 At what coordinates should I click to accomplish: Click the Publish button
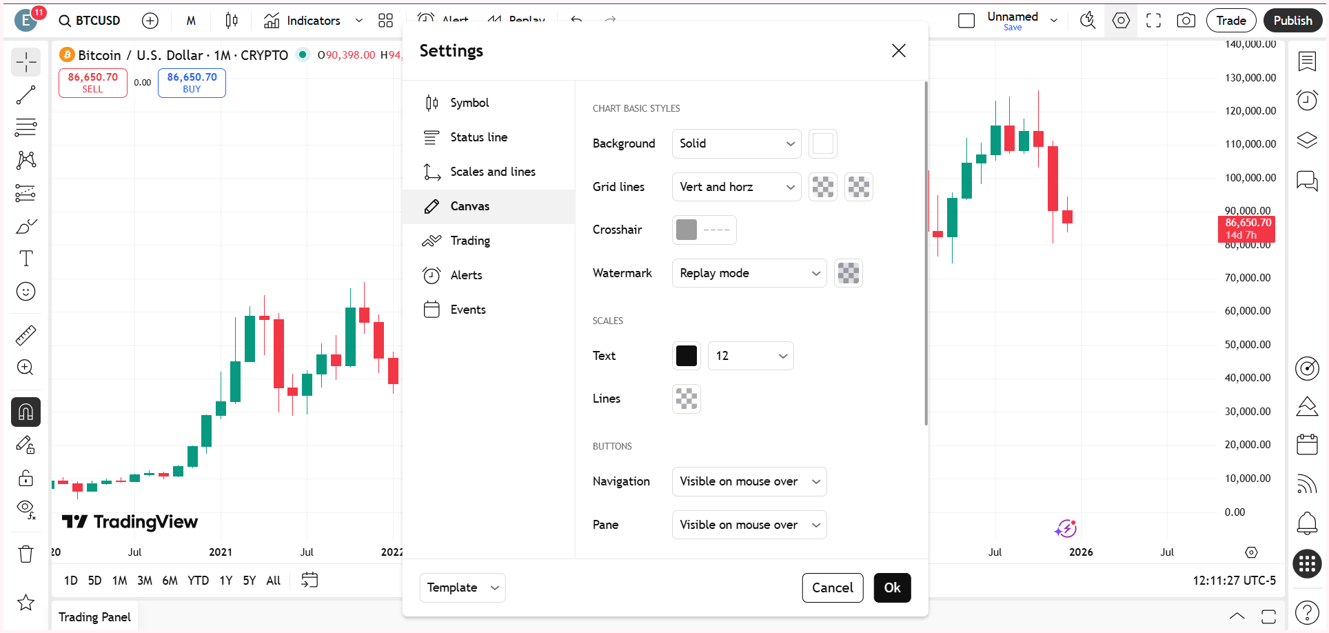coord(1292,20)
